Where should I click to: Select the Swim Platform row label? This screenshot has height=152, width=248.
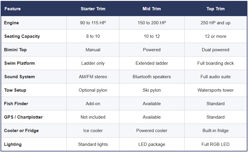point(19,63)
